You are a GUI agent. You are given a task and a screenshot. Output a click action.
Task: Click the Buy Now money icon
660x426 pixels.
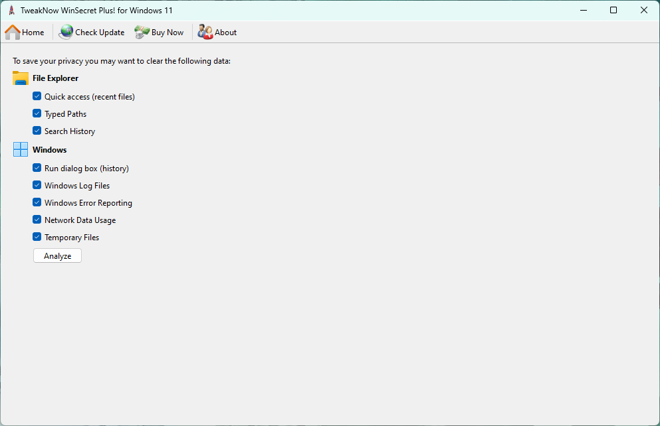142,33
